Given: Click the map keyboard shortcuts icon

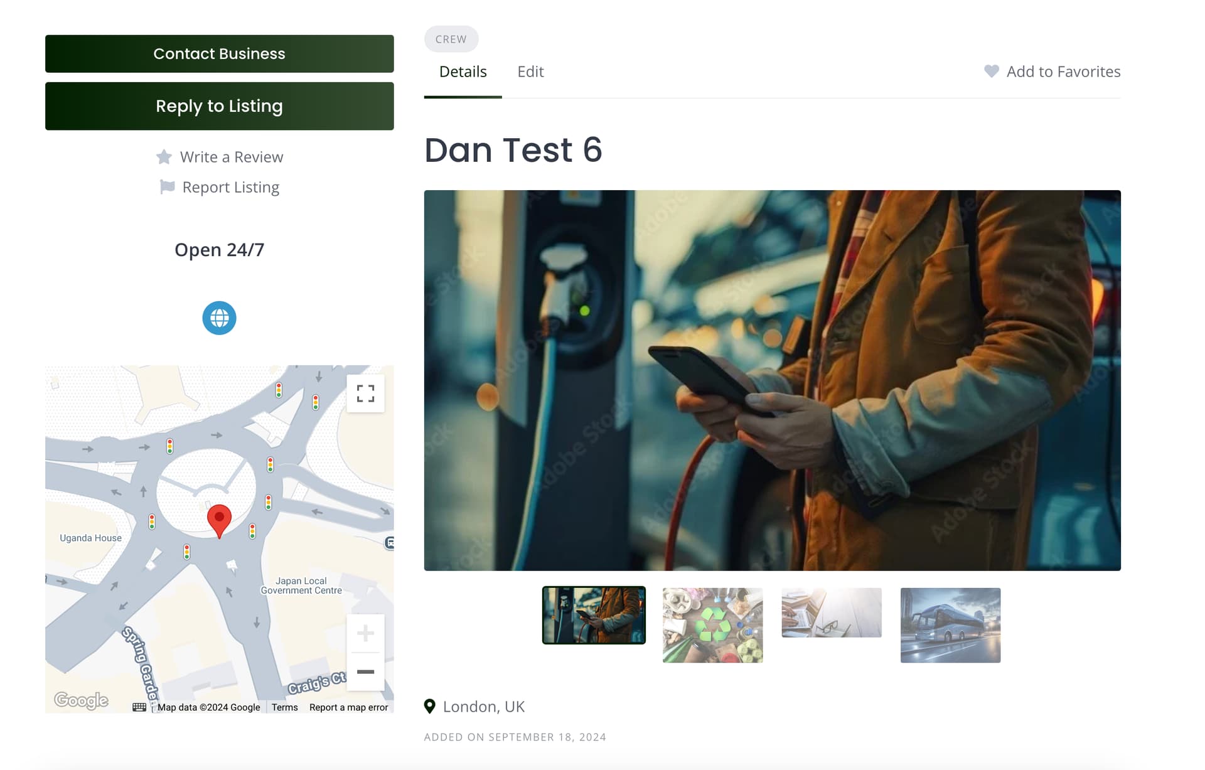Looking at the screenshot, I should pos(139,707).
